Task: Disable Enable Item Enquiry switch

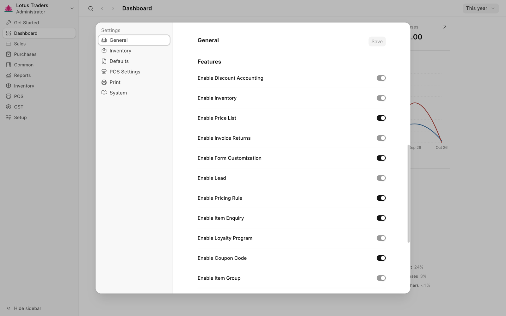Action: pyautogui.click(x=381, y=218)
